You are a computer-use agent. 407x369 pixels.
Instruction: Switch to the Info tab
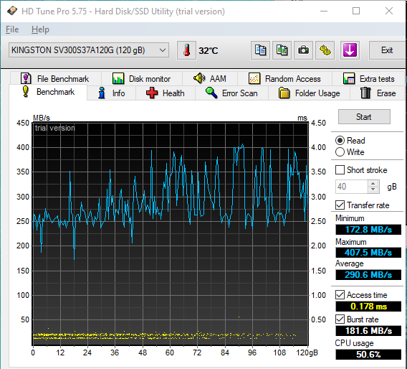point(112,93)
